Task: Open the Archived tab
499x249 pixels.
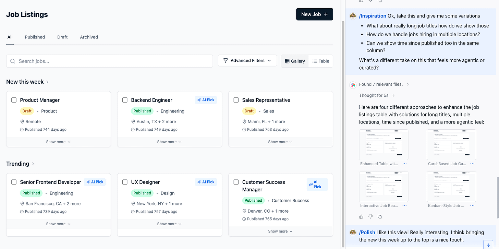Action: tap(89, 37)
